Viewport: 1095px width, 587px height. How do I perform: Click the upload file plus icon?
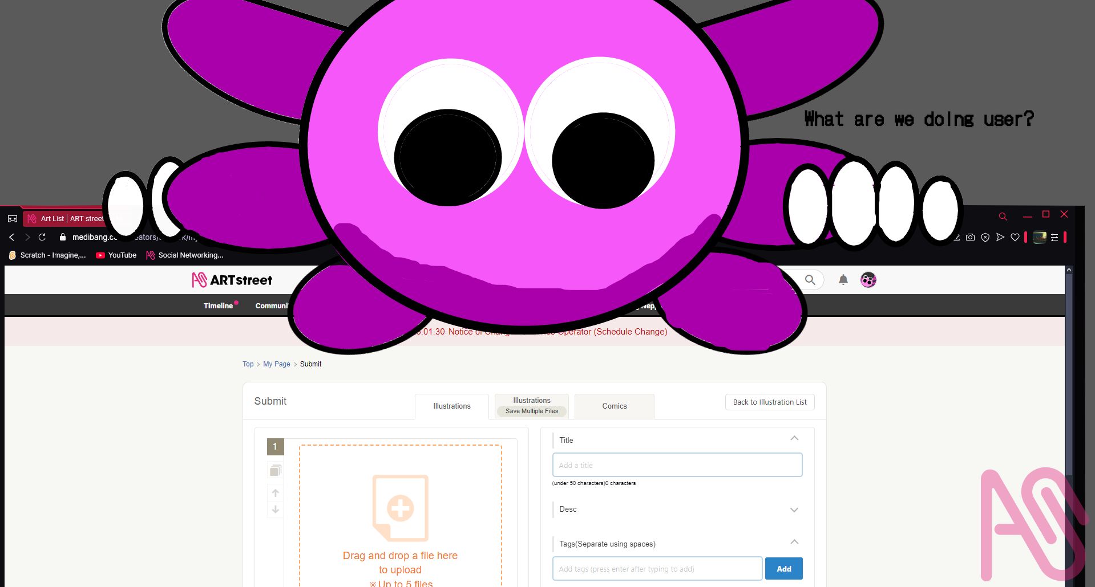400,508
